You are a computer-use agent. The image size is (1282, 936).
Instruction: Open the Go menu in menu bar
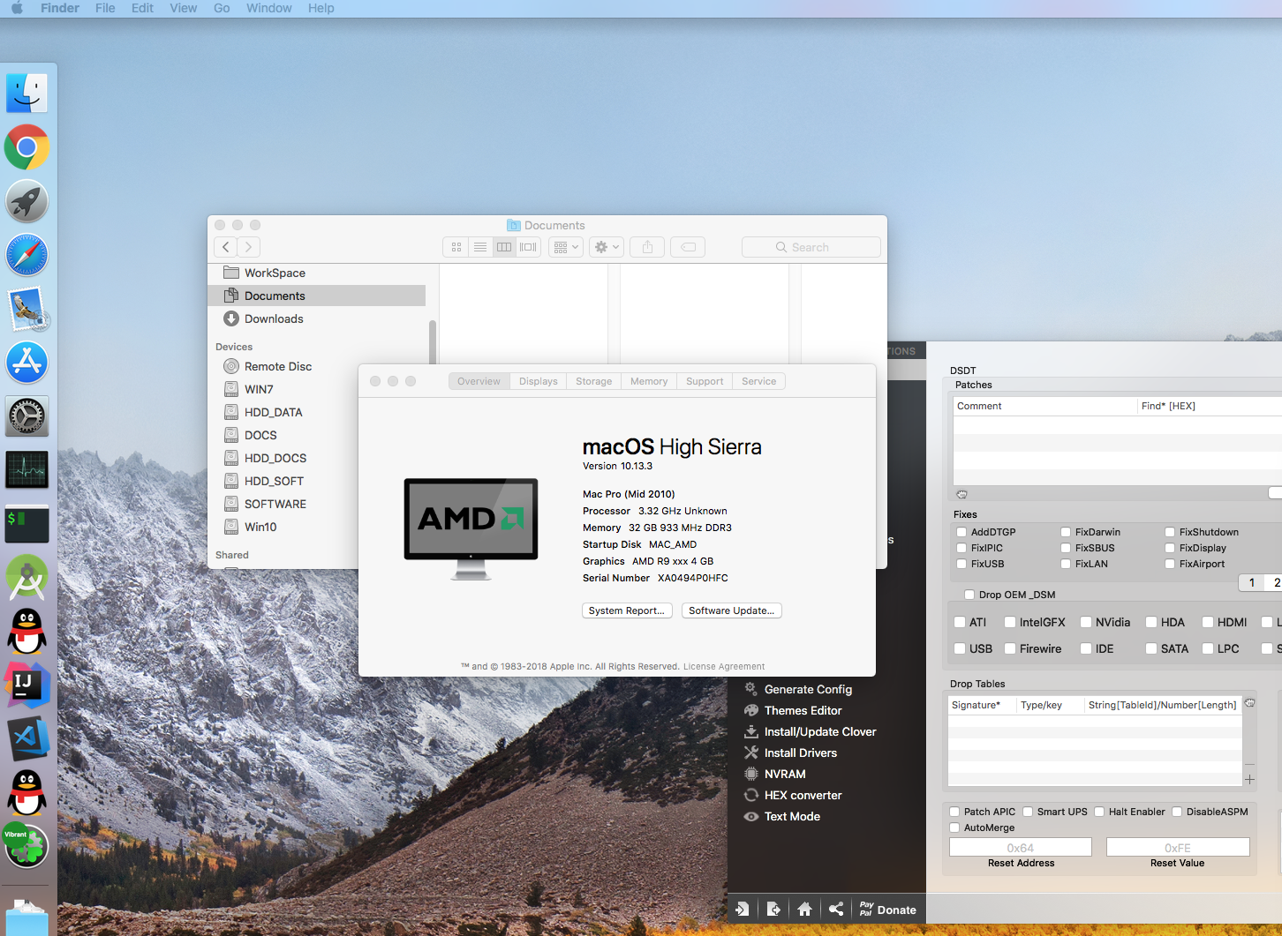[x=222, y=8]
